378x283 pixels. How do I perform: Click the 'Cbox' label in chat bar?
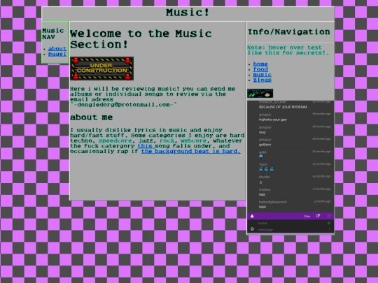(307, 217)
